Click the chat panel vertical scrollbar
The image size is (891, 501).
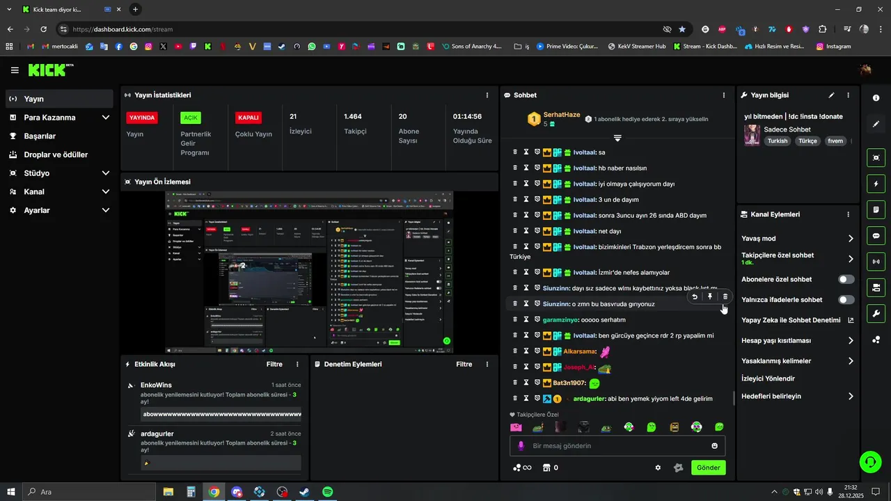734,399
